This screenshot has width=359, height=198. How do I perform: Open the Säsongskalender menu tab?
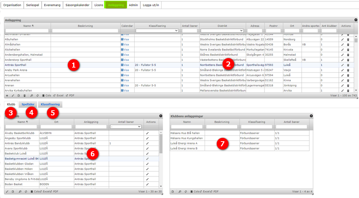[x=78, y=5]
